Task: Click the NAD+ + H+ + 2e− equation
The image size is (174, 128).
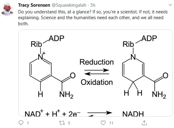Action: (53, 113)
